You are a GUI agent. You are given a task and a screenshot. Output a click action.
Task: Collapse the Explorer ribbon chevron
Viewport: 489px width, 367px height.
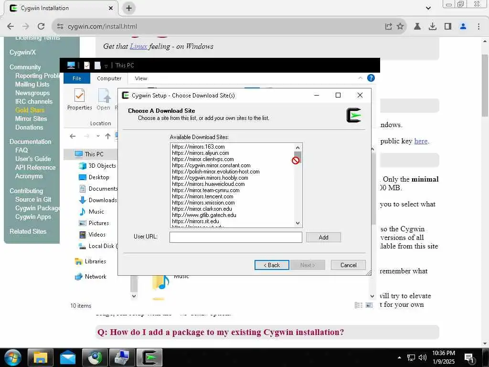click(x=361, y=78)
